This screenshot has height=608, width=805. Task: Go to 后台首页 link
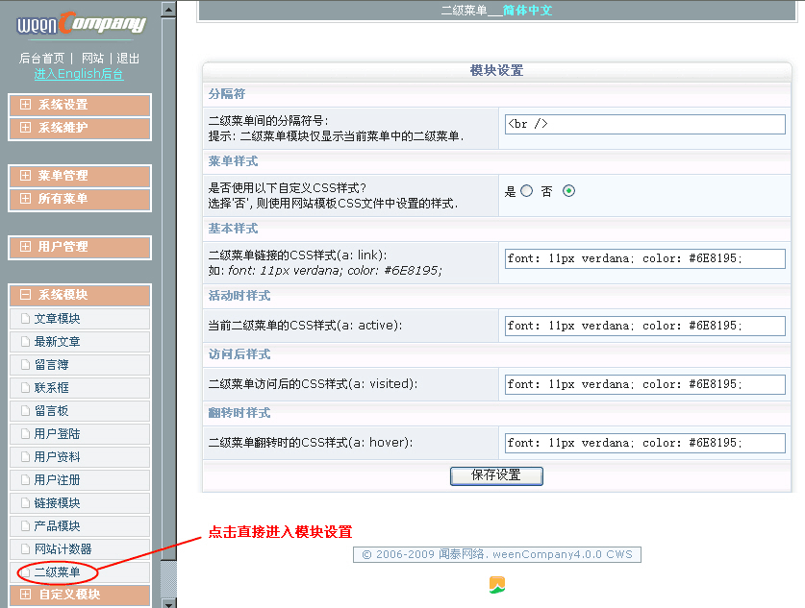point(42,59)
